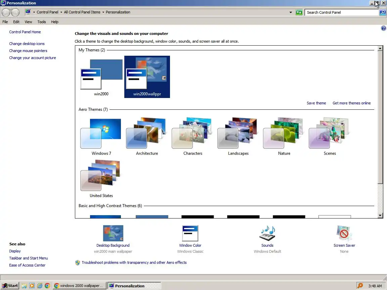
Task: Click the Search Control Panel field
Action: point(342,12)
